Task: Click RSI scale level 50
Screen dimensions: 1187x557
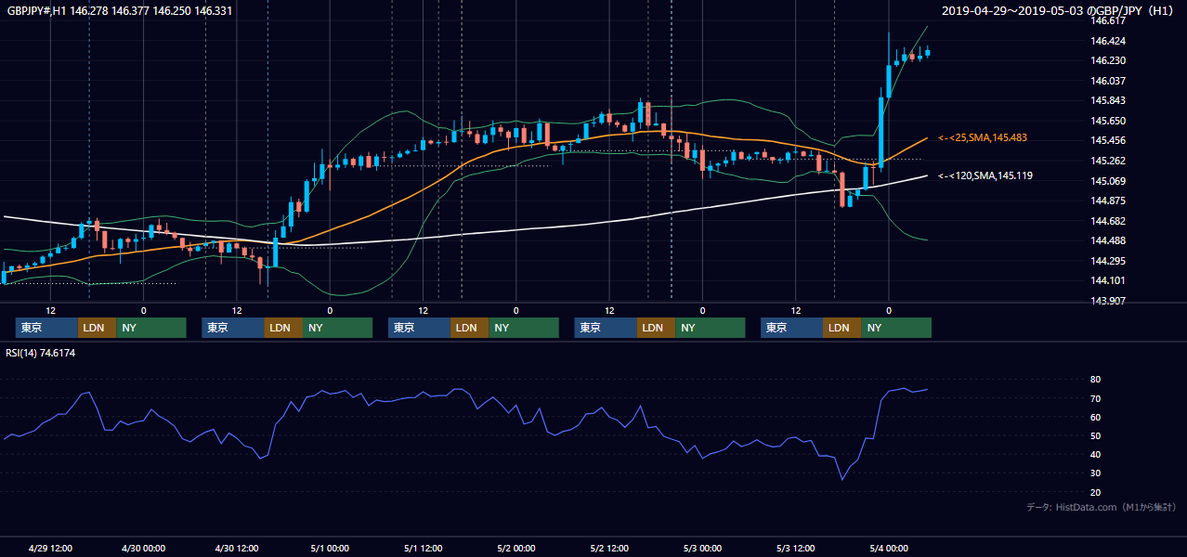Action: 1096,435
